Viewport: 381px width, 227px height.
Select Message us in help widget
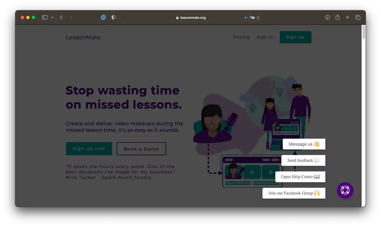[x=304, y=144]
